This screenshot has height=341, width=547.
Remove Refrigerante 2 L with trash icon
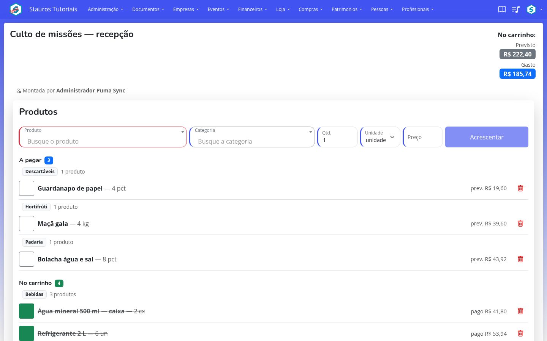click(520, 333)
